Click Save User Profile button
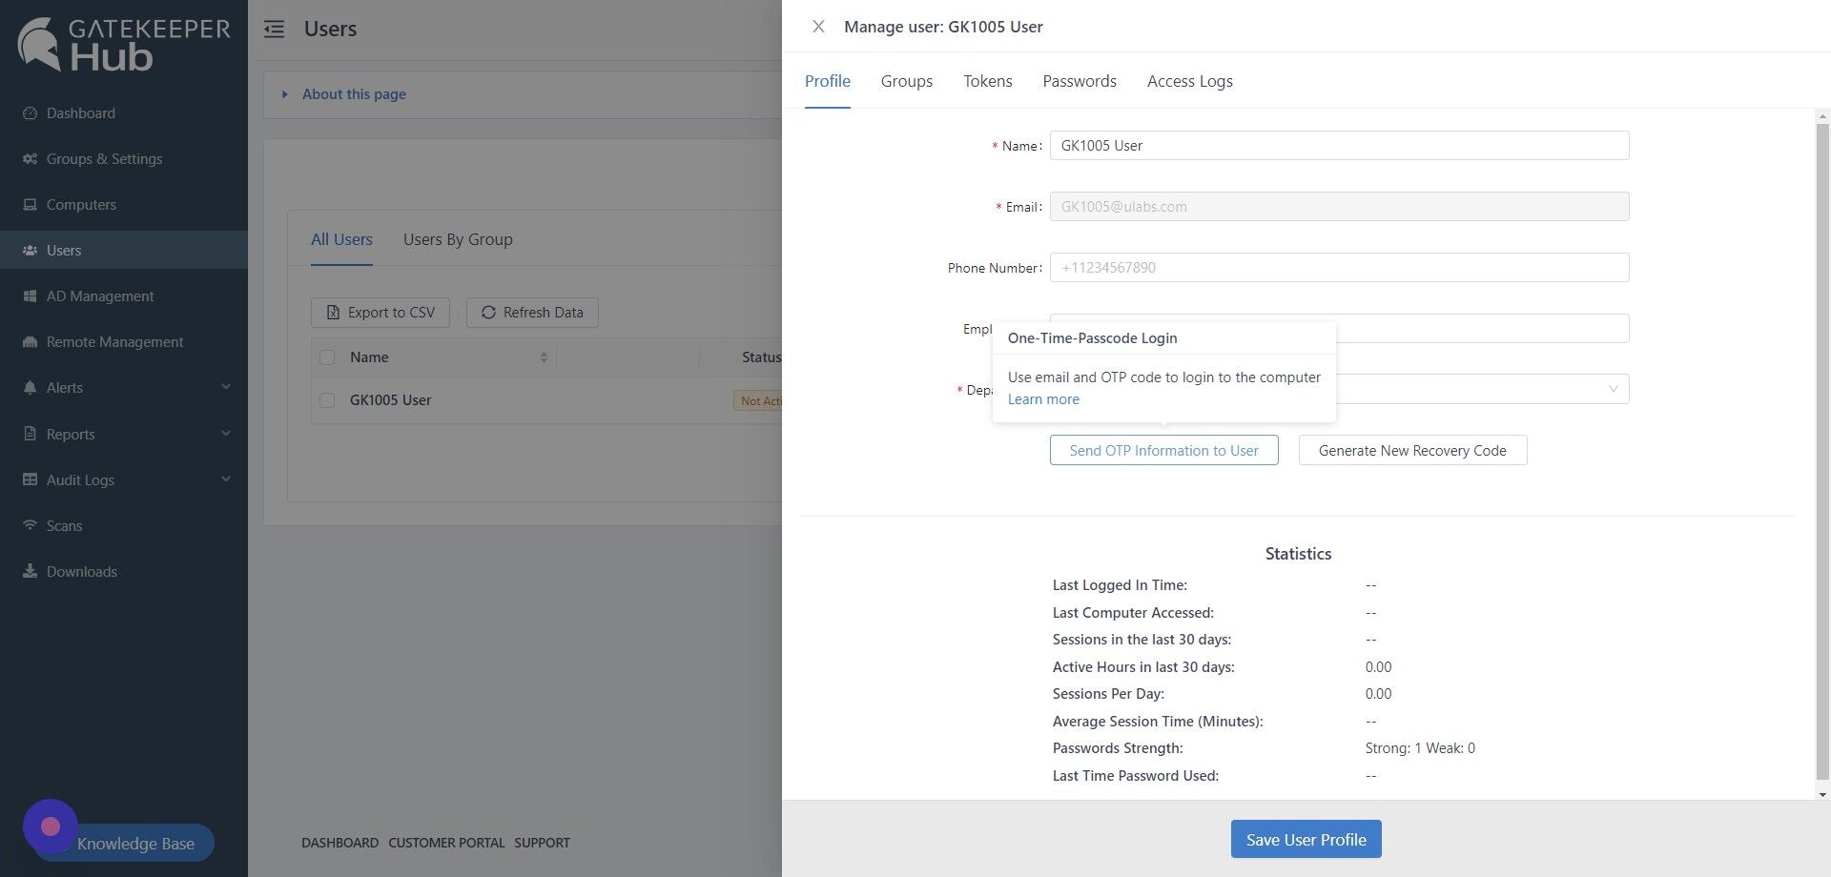 click(x=1306, y=839)
